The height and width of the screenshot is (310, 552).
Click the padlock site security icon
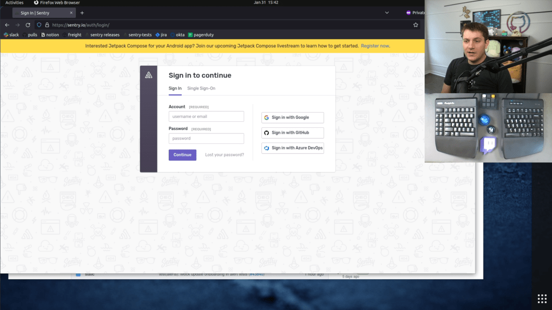[47, 25]
